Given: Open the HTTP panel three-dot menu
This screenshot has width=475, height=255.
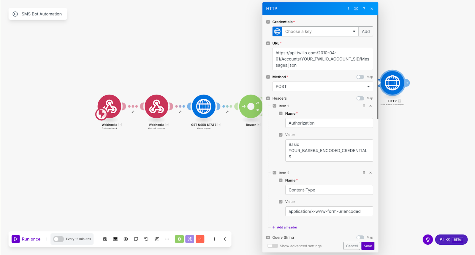Looking at the screenshot, I should click(349, 9).
